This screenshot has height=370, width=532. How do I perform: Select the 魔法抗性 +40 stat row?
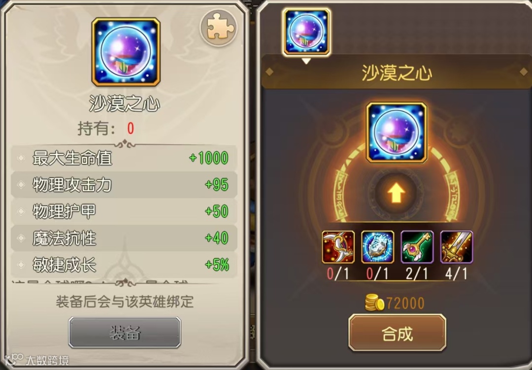click(x=124, y=238)
